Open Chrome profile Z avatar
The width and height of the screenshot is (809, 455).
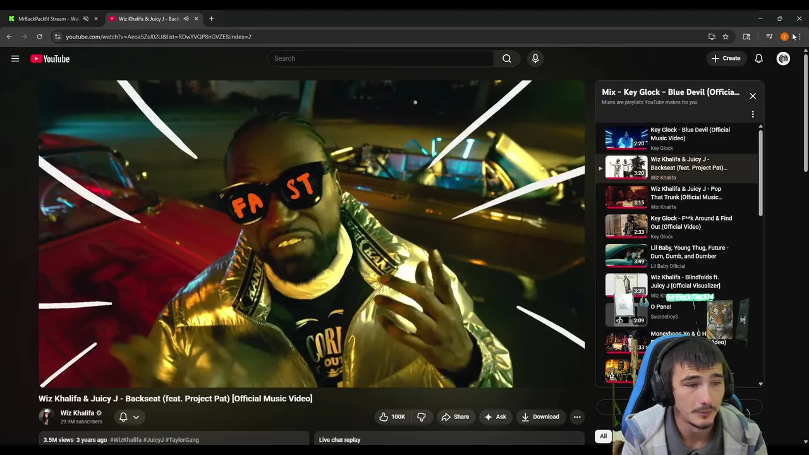(784, 37)
